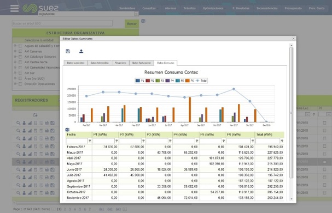Open the Optimizaciones top menu
The image size is (332, 213).
[213, 8]
